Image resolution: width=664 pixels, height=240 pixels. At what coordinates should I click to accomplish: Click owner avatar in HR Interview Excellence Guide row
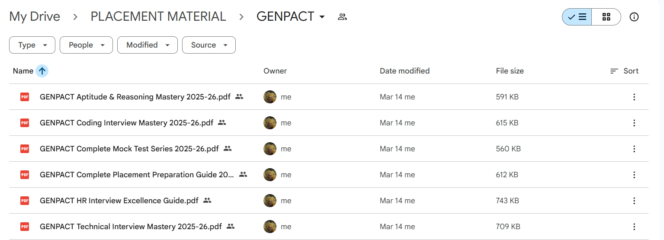click(270, 201)
